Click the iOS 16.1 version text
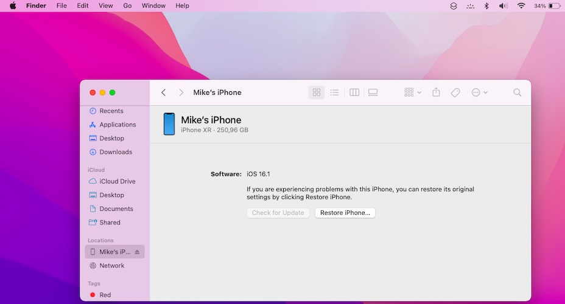Viewport: 565px width, 304px height. (x=258, y=174)
